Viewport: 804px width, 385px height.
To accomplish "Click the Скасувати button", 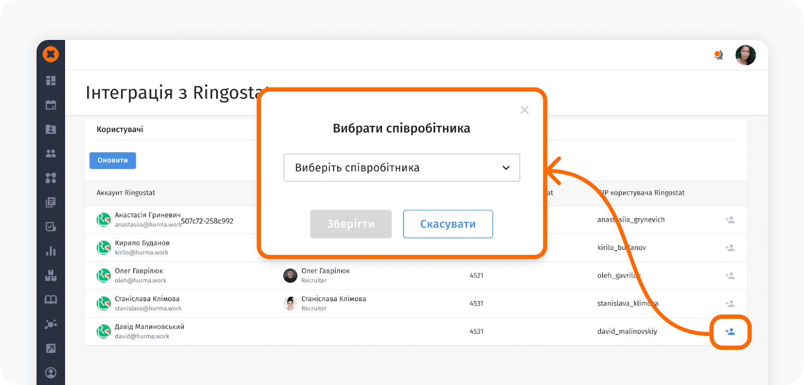I will 448,224.
